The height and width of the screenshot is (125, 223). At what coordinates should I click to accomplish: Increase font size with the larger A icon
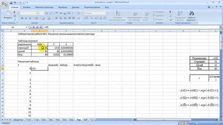[x=47, y=13]
